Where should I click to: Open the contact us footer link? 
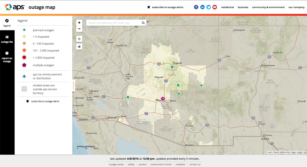[x=195, y=165]
